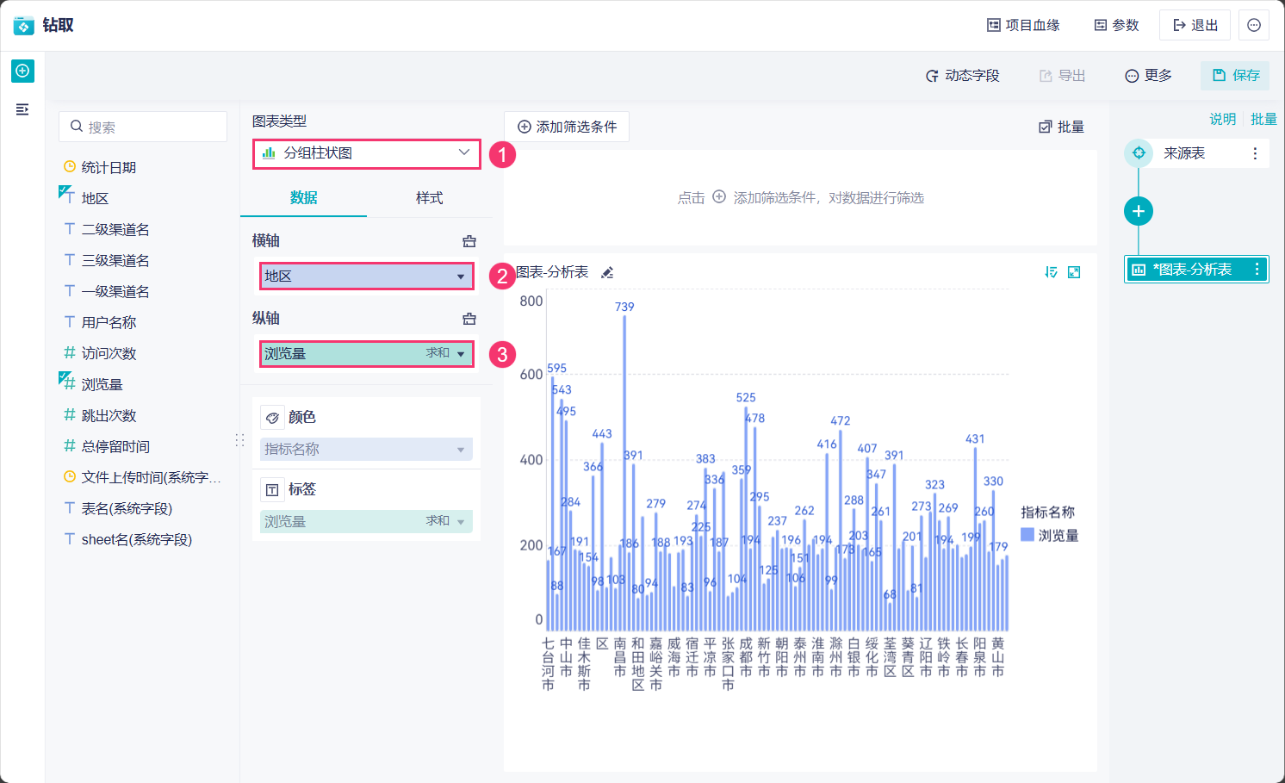Open the 颜色 指标名称 dropdown
The width and height of the screenshot is (1285, 783).
pyautogui.click(x=367, y=450)
